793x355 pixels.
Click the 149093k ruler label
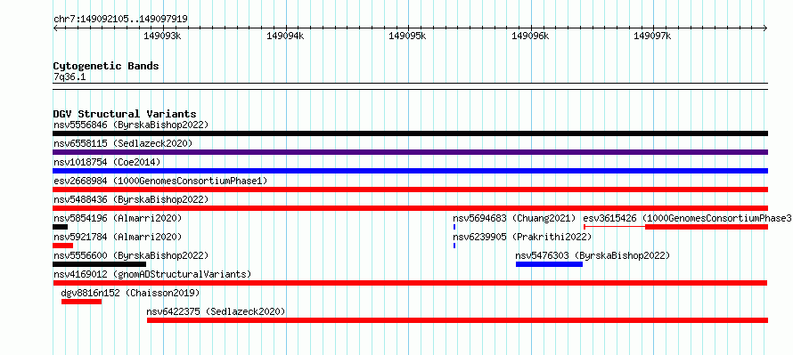pyautogui.click(x=163, y=36)
